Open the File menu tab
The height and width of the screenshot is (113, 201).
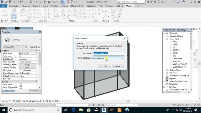tap(4, 6)
